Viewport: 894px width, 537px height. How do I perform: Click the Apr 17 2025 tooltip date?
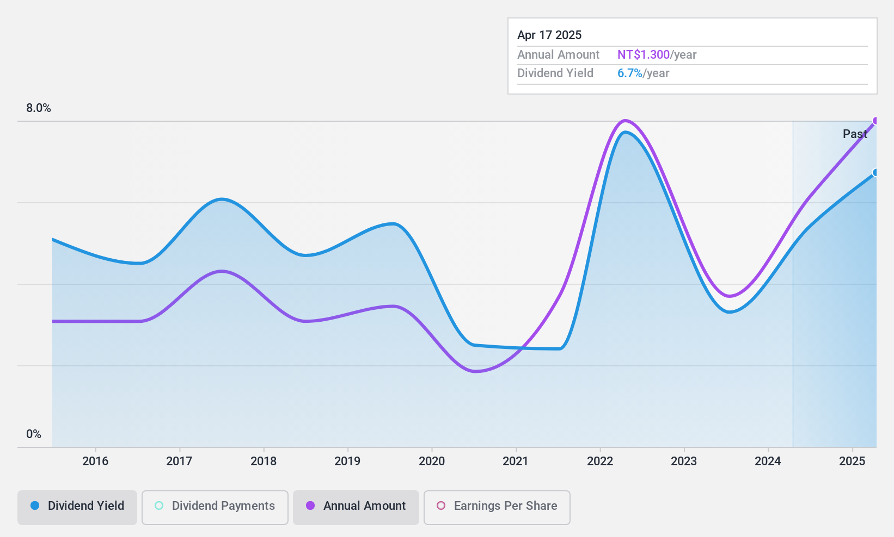click(549, 35)
